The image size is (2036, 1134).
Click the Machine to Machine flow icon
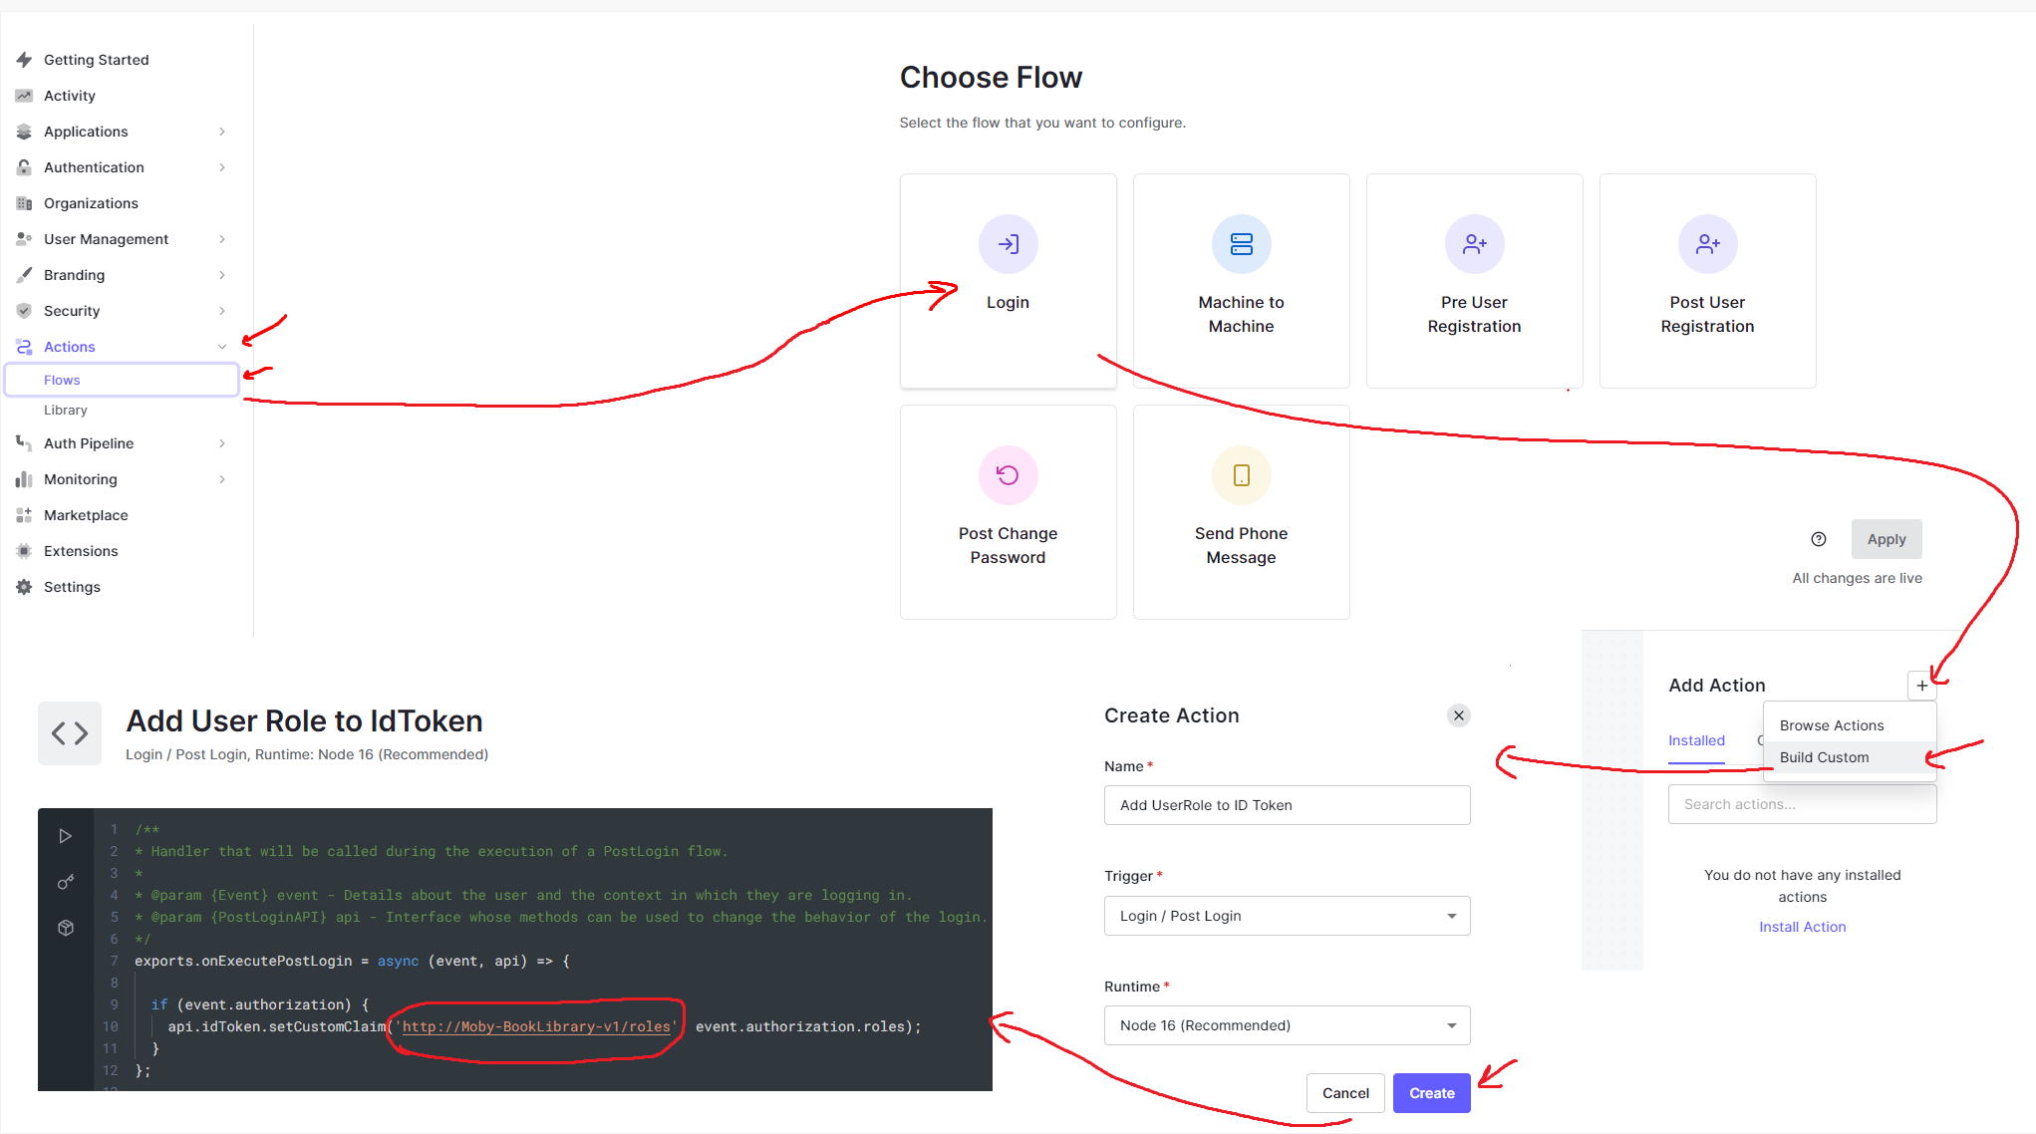pos(1239,244)
